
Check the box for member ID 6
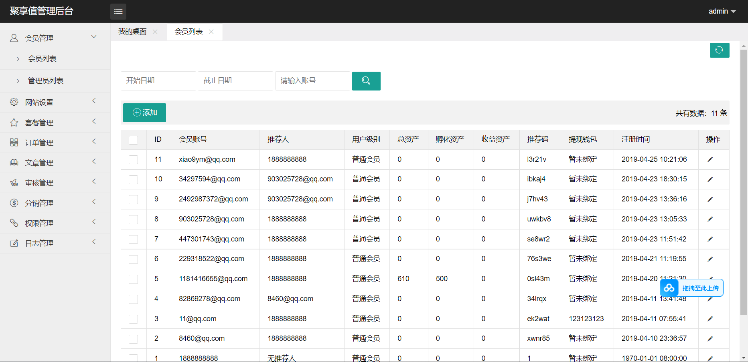(134, 259)
